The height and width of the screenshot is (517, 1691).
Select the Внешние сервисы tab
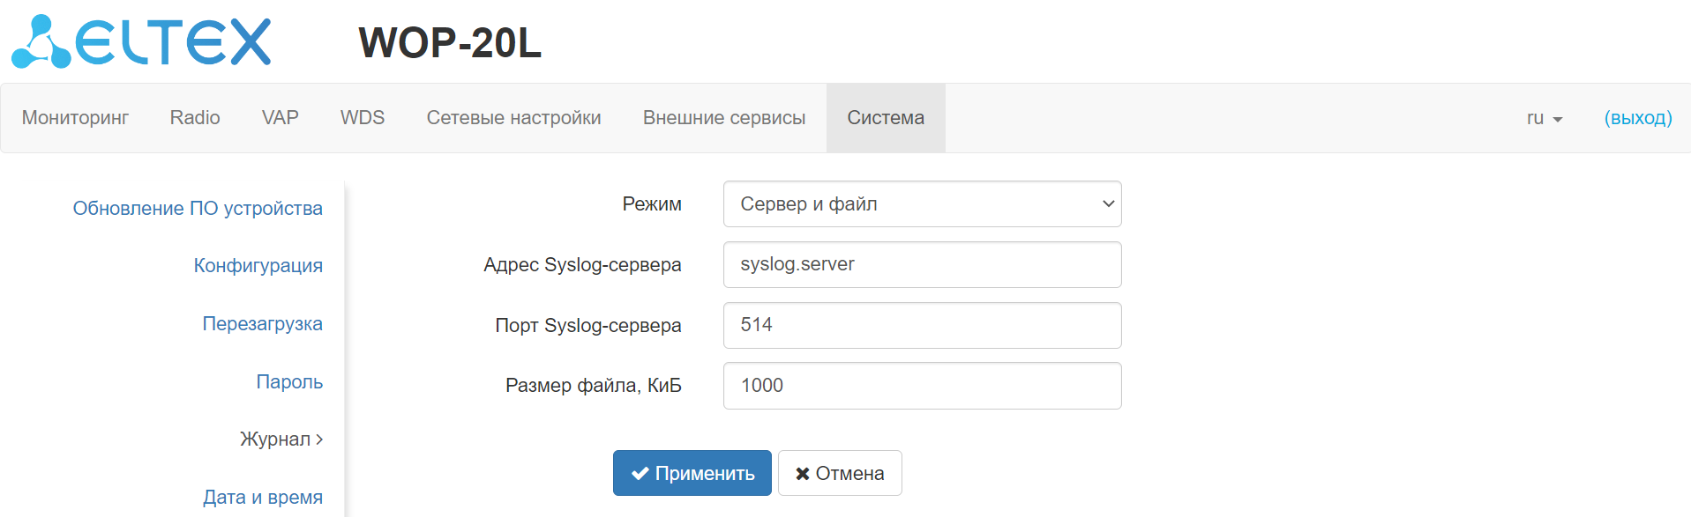724,118
